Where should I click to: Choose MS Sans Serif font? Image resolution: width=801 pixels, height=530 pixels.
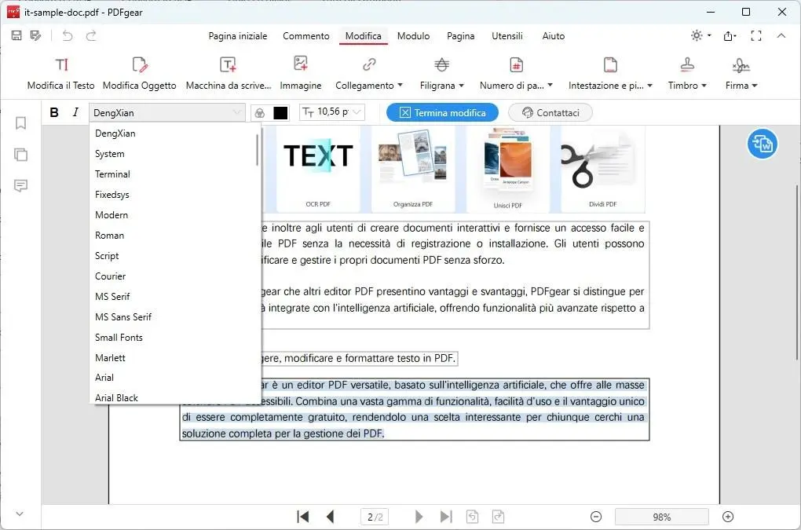pos(172,317)
